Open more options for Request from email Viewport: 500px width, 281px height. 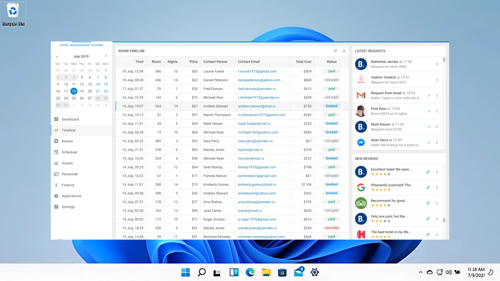coord(437,95)
